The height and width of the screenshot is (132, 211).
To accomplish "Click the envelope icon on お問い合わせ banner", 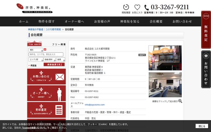I will 60,77.
